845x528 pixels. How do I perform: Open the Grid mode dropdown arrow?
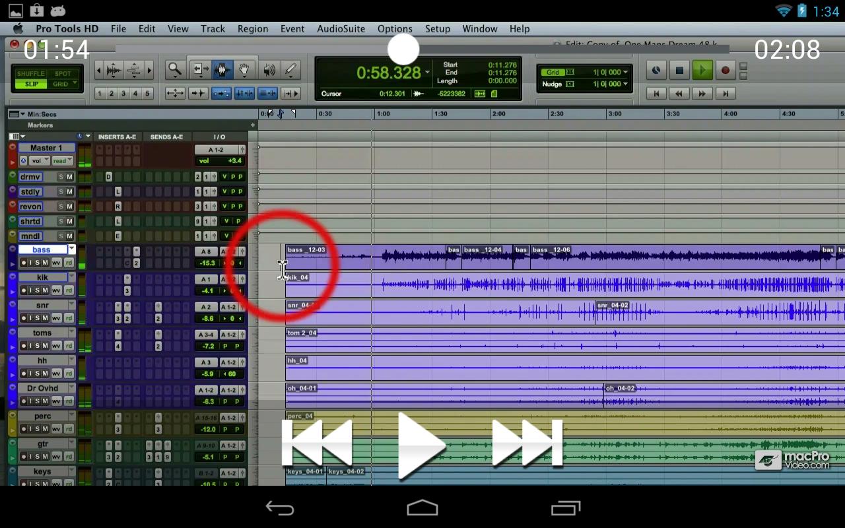(x=75, y=84)
